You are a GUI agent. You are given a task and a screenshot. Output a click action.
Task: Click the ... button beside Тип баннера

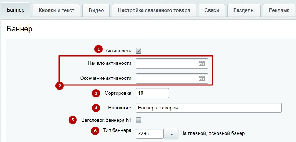(x=171, y=134)
